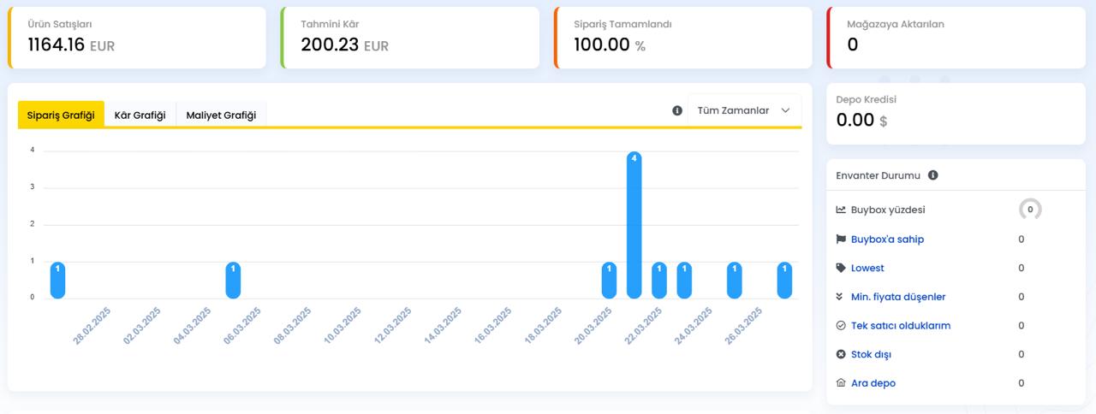This screenshot has width=1096, height=414.
Task: Click the x-circle icon beside Stok dışı
Action: 841,354
